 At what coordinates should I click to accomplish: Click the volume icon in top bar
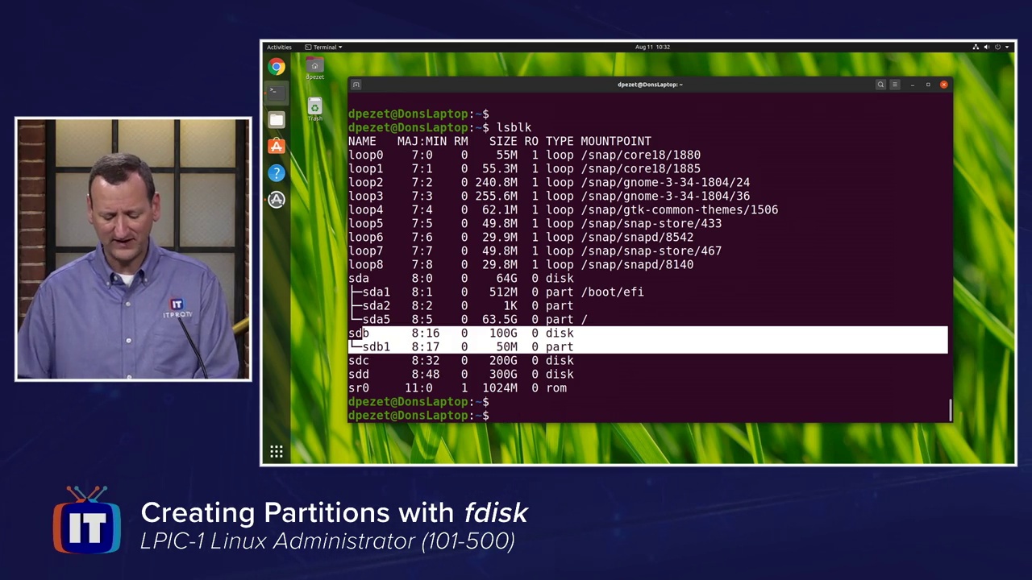coord(987,47)
